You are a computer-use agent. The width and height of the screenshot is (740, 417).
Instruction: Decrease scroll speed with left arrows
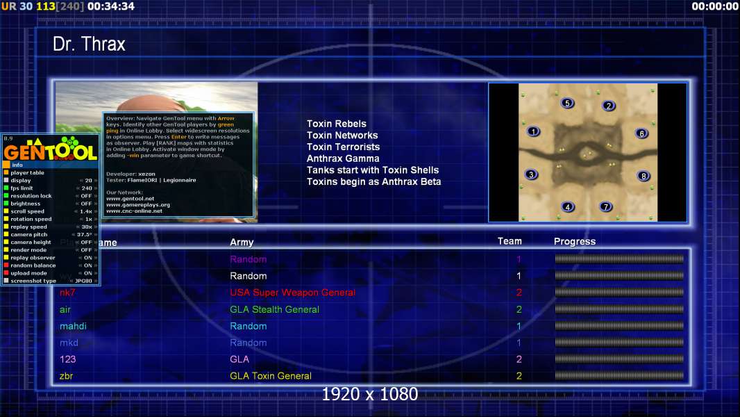[76, 211]
